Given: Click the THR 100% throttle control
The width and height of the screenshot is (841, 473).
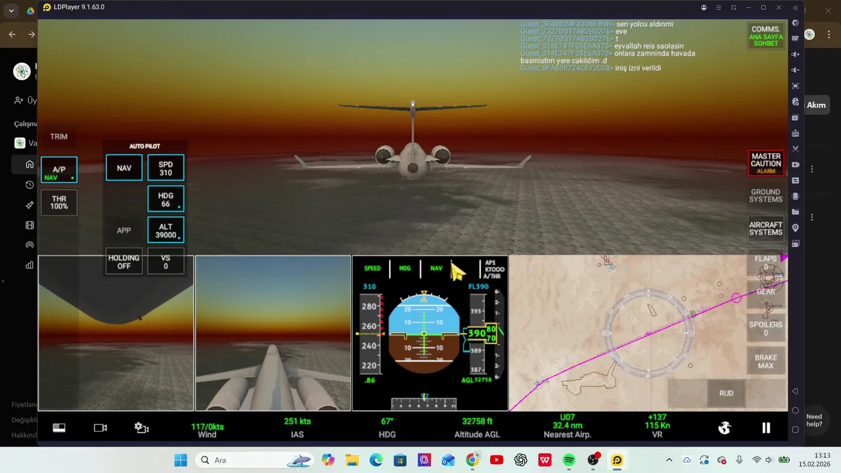Looking at the screenshot, I should coord(59,202).
